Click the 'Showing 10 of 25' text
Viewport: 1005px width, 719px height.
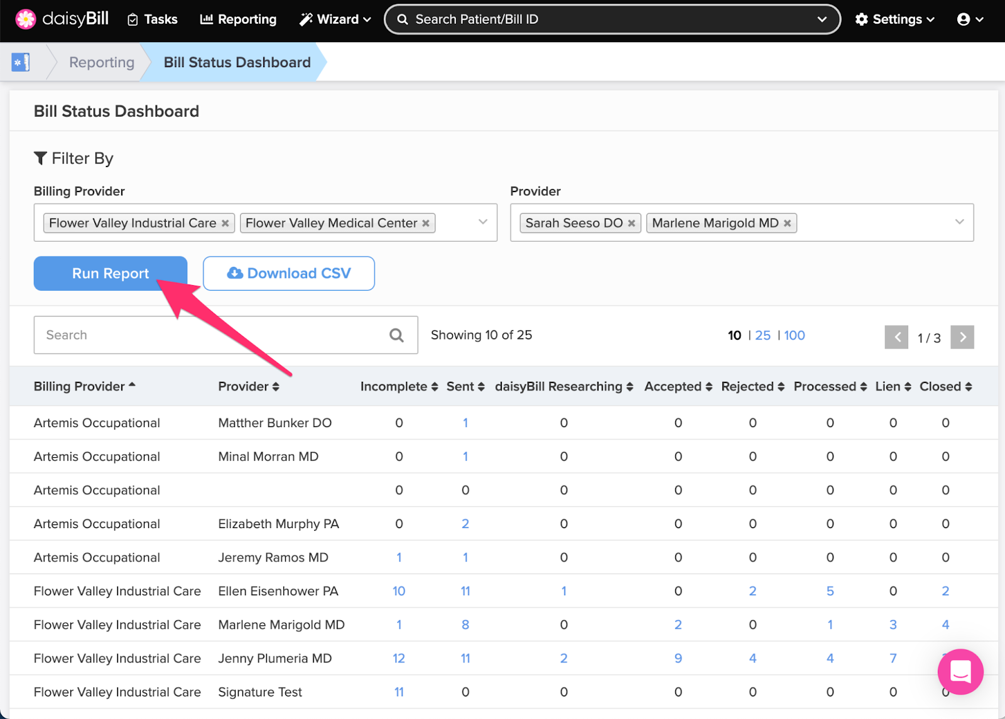(x=481, y=335)
